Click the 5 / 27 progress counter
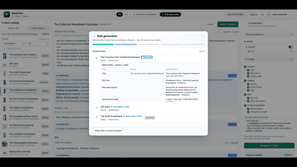Screen dimensions: 297x167 (x=202, y=51)
